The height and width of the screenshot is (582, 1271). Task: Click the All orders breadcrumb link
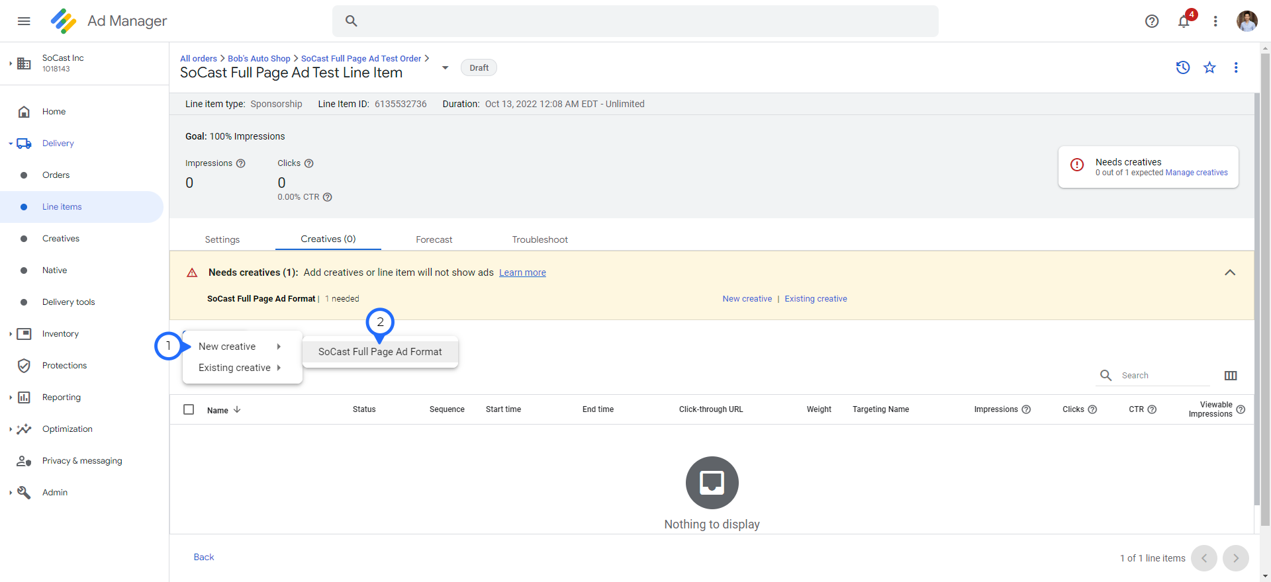199,58
